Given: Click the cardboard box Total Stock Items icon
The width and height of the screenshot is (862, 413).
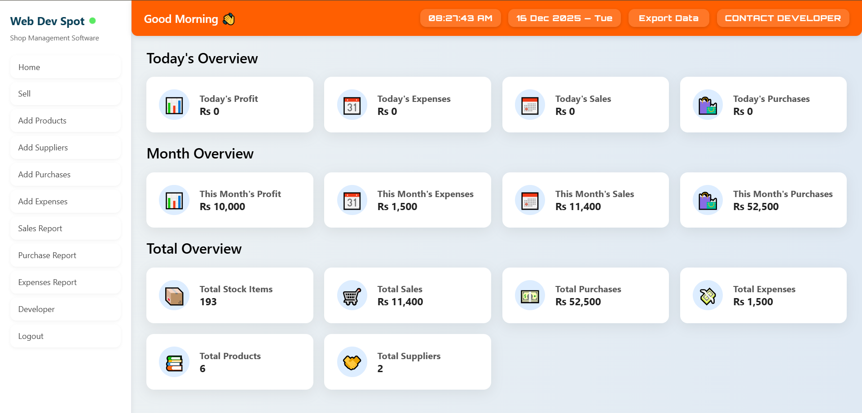Looking at the screenshot, I should tap(174, 296).
